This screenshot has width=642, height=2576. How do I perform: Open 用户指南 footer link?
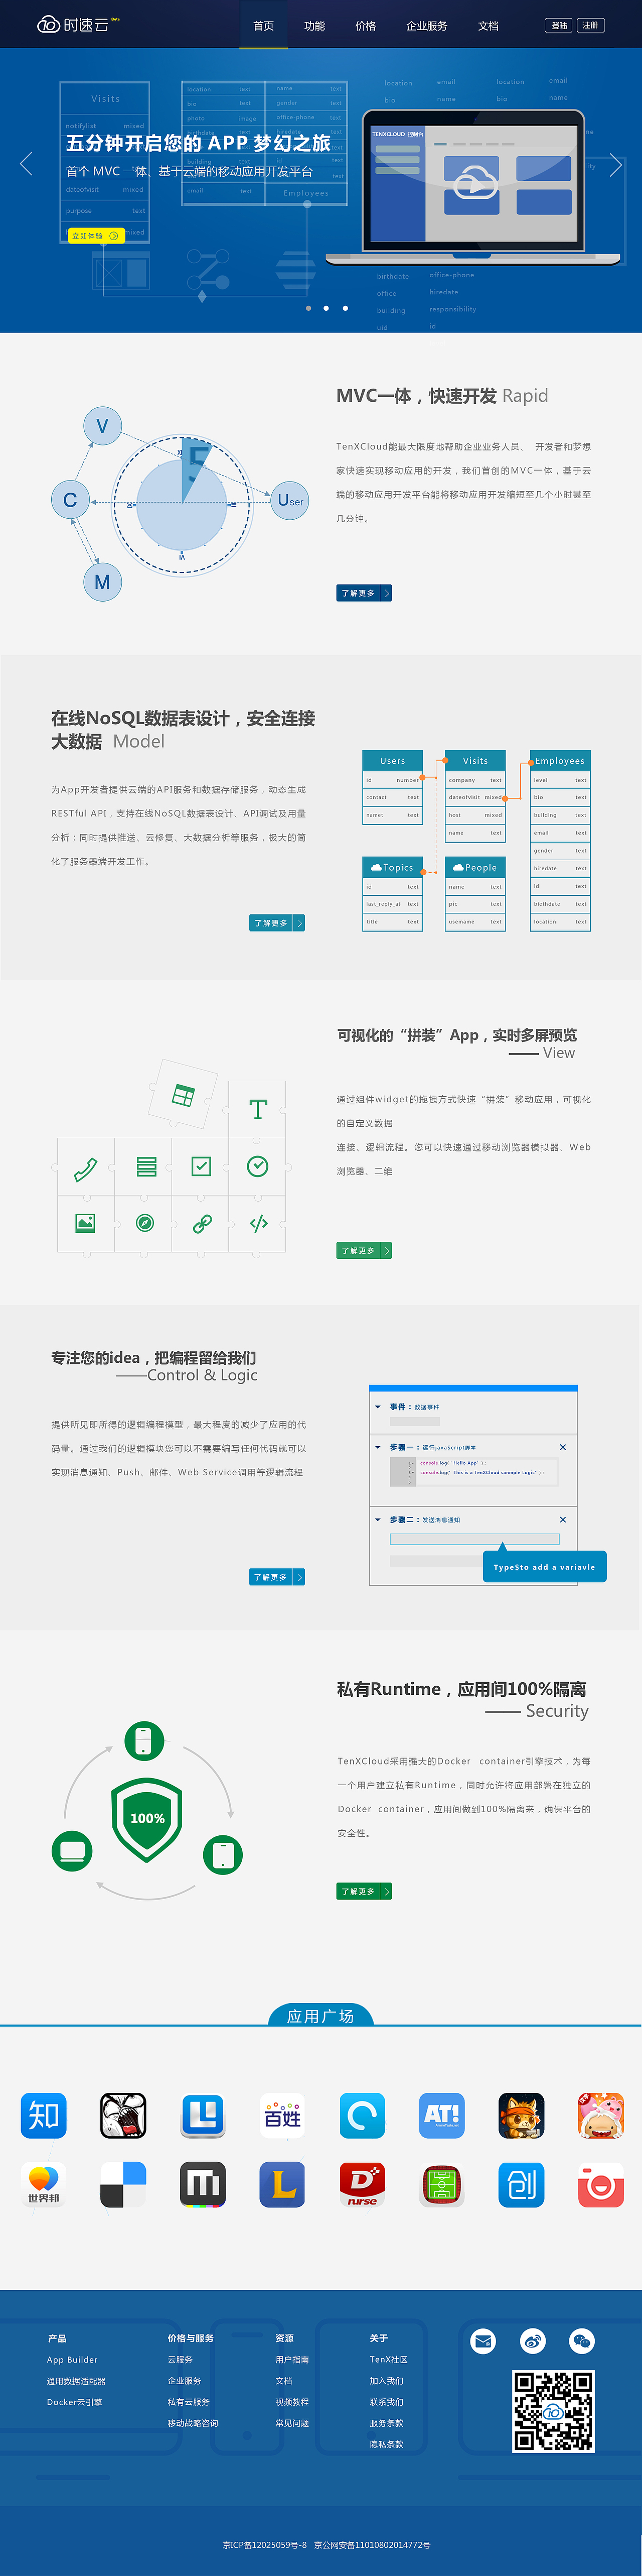[292, 2359]
